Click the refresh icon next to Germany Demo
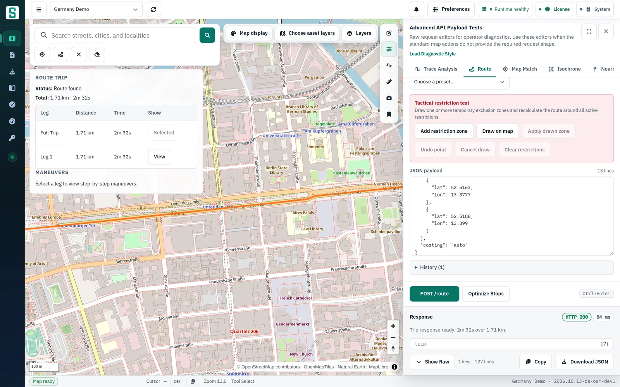The height and width of the screenshot is (387, 620). click(153, 9)
